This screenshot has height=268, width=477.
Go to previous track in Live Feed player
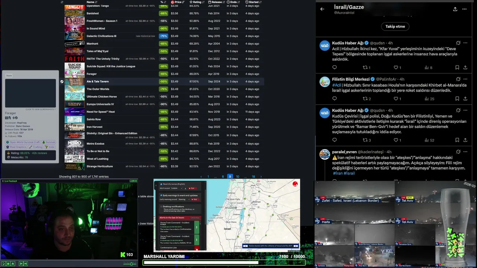coord(21,264)
